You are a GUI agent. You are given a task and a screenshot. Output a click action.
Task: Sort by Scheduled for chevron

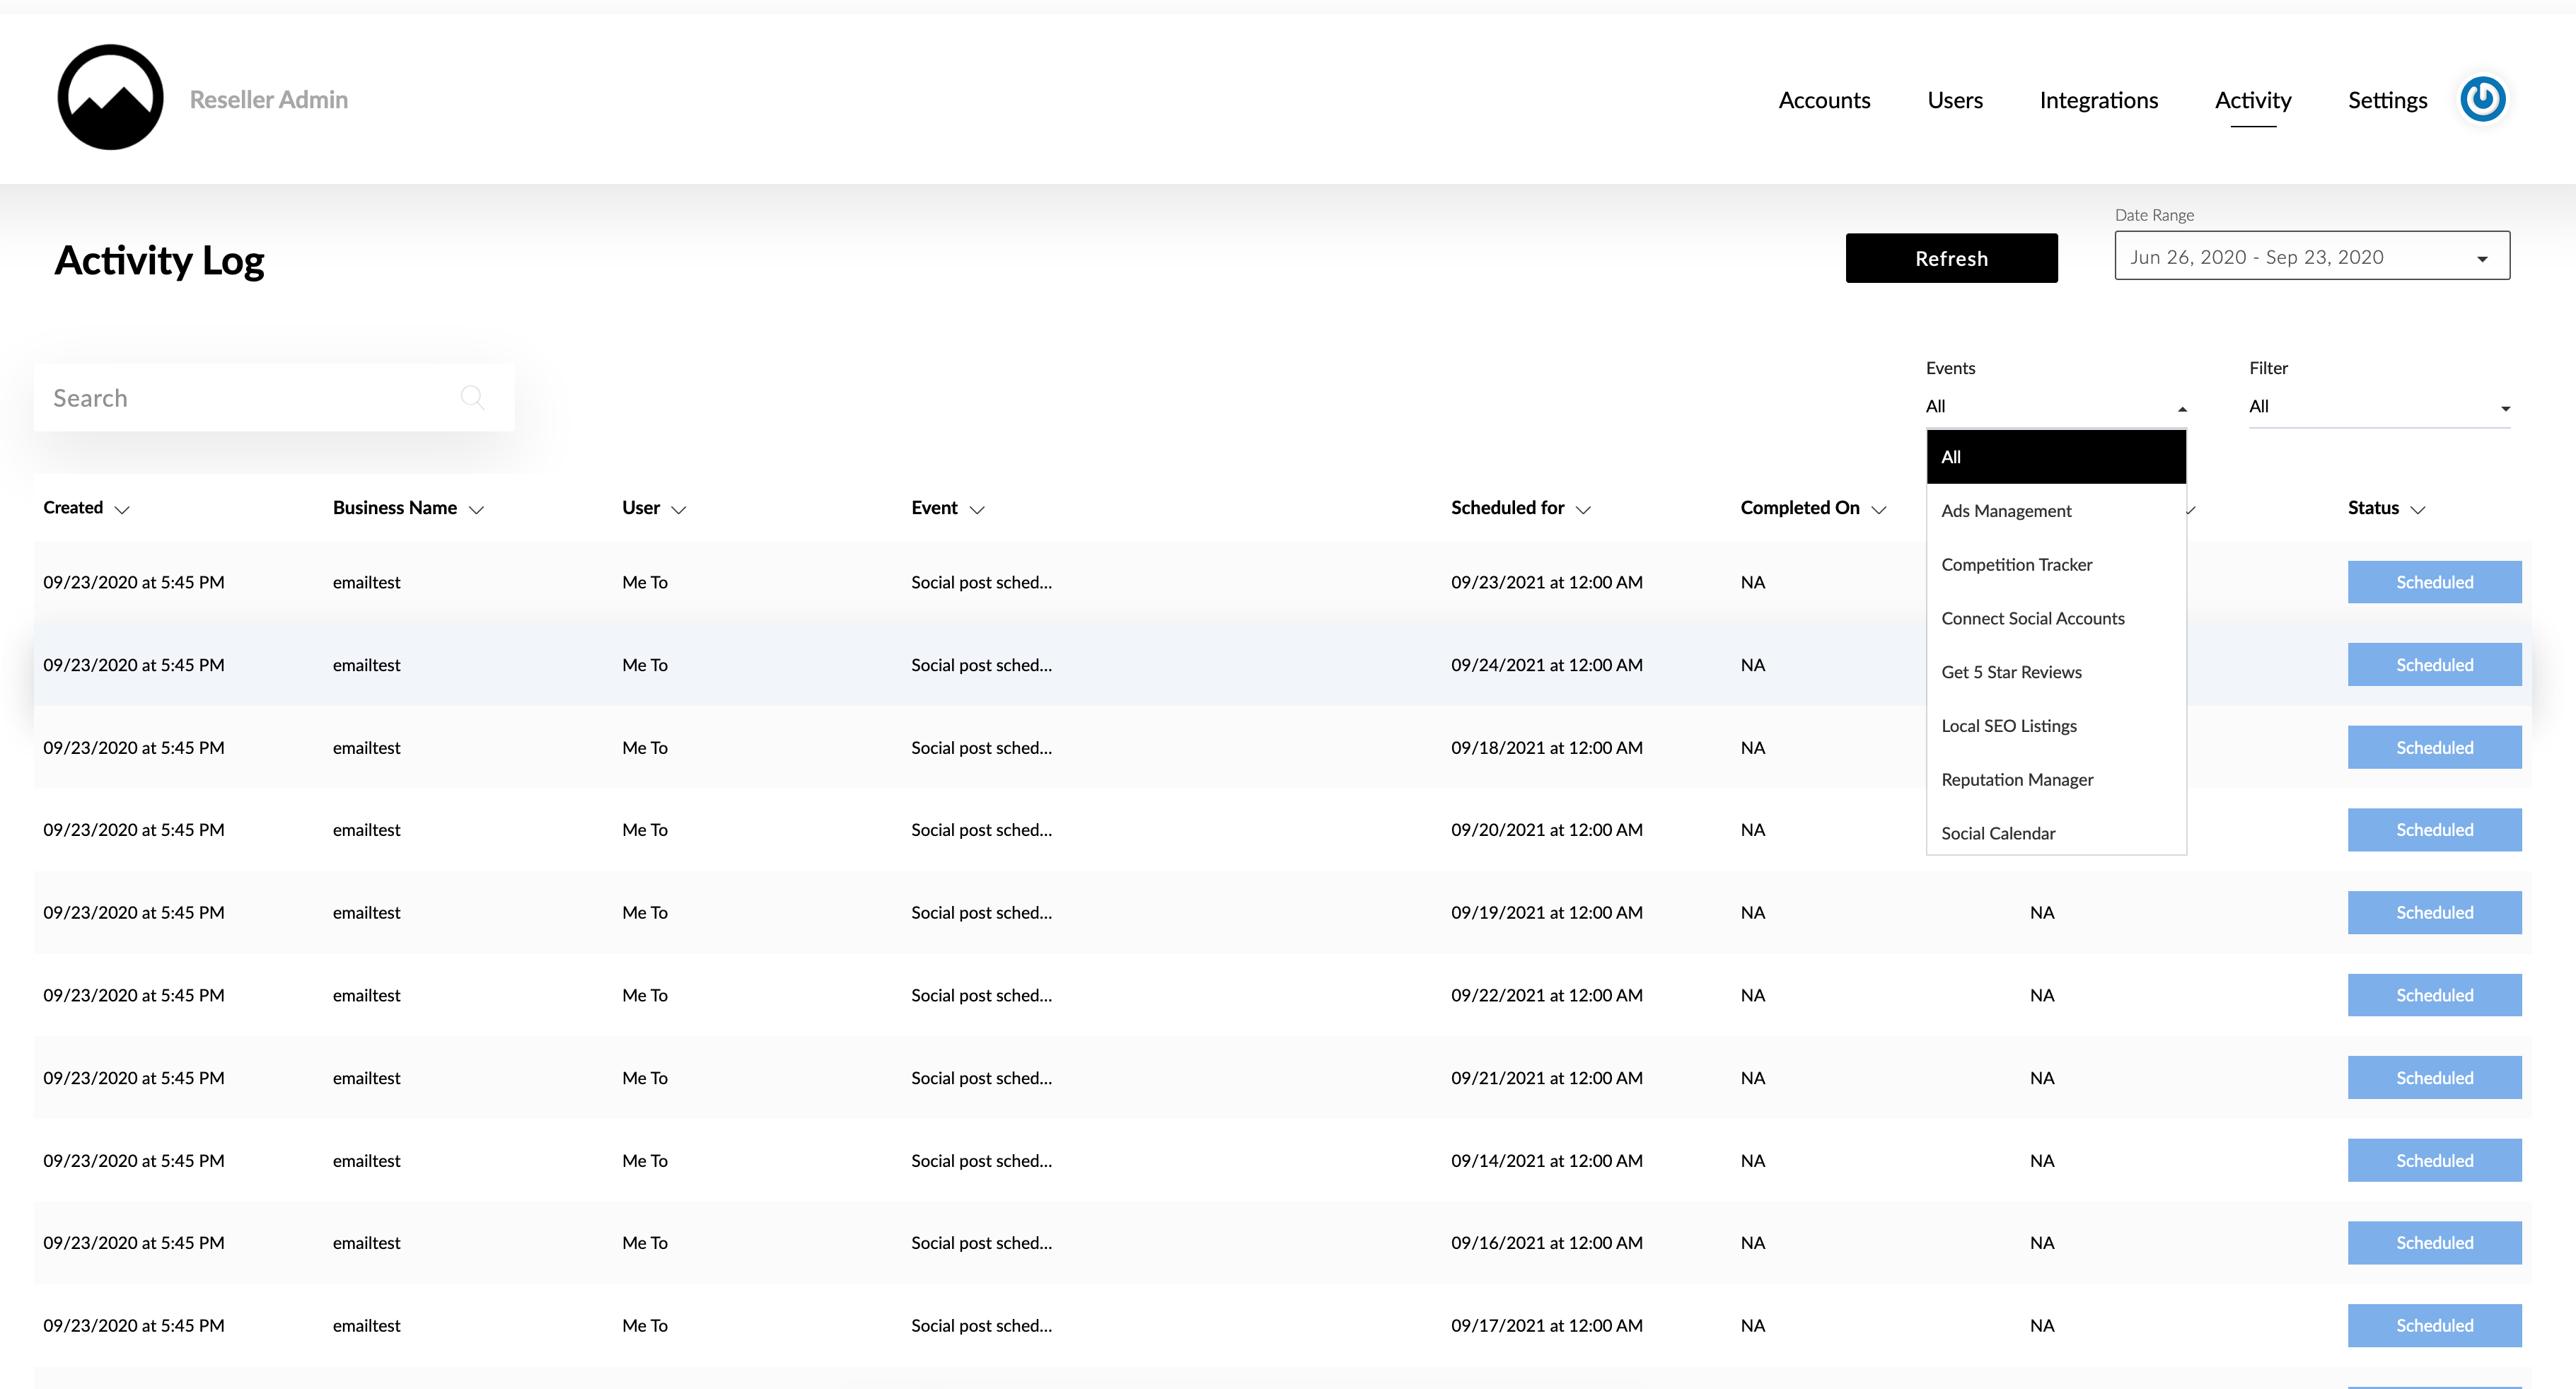coord(1583,510)
